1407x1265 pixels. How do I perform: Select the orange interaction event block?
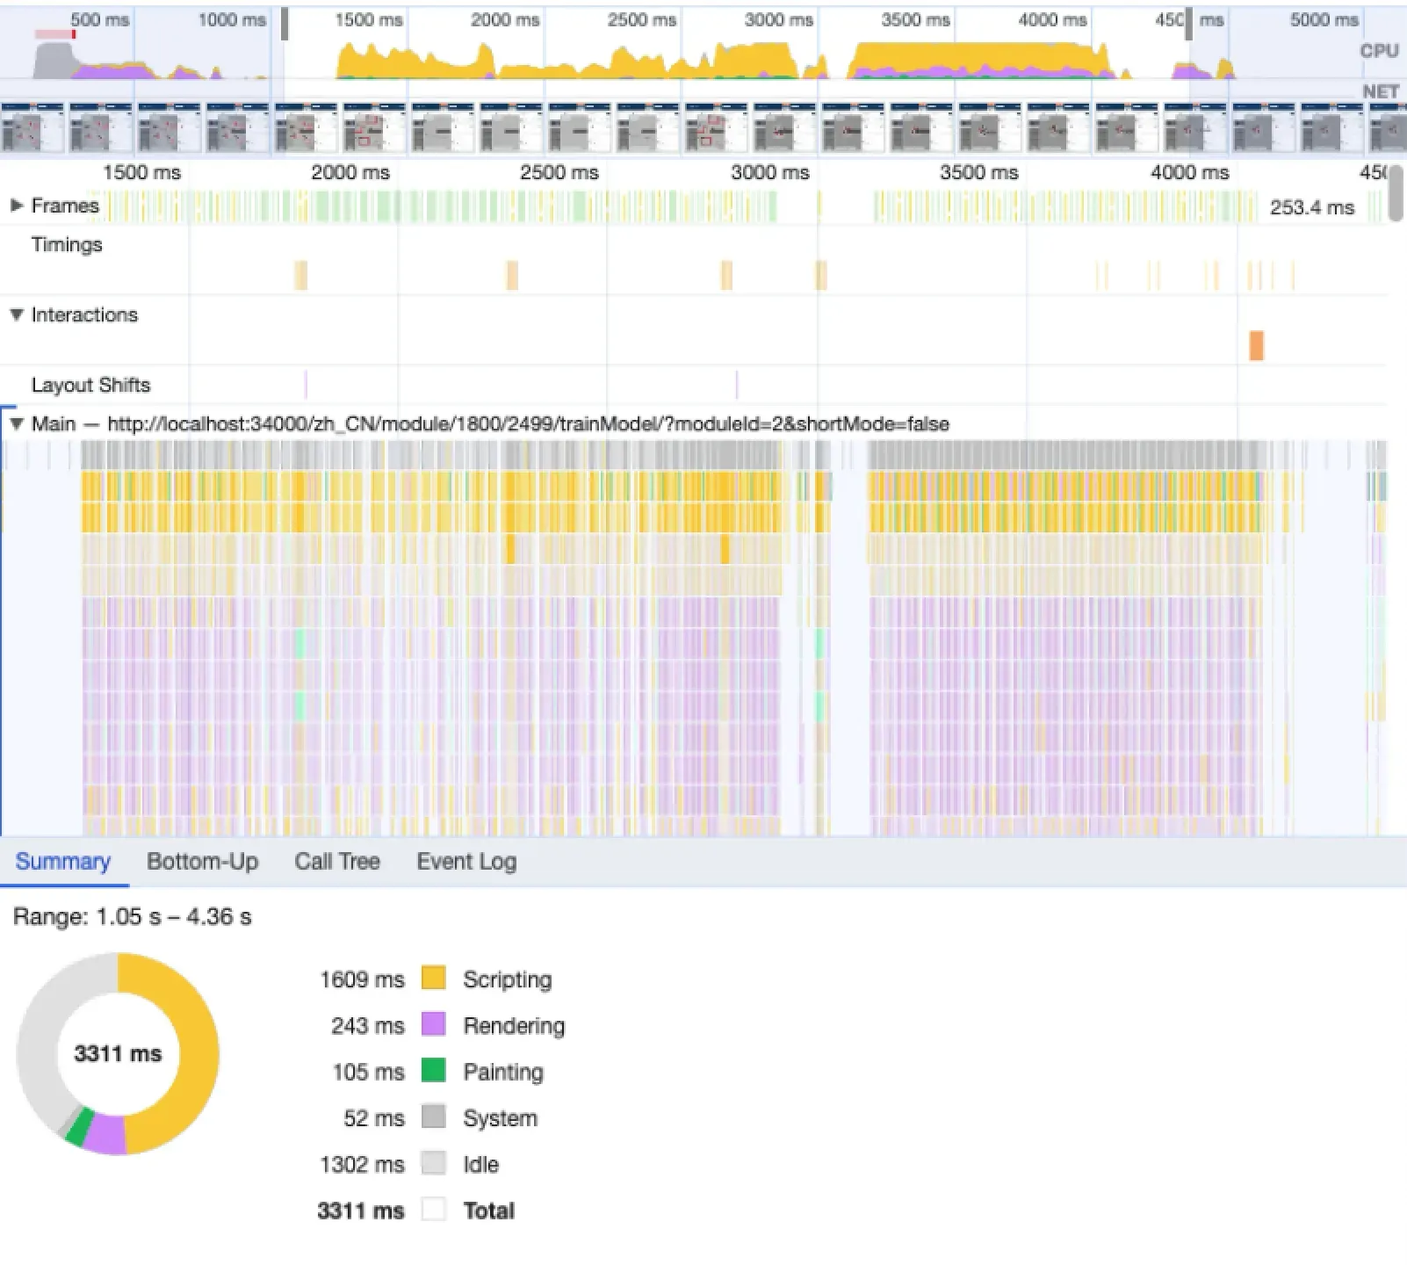(1256, 345)
